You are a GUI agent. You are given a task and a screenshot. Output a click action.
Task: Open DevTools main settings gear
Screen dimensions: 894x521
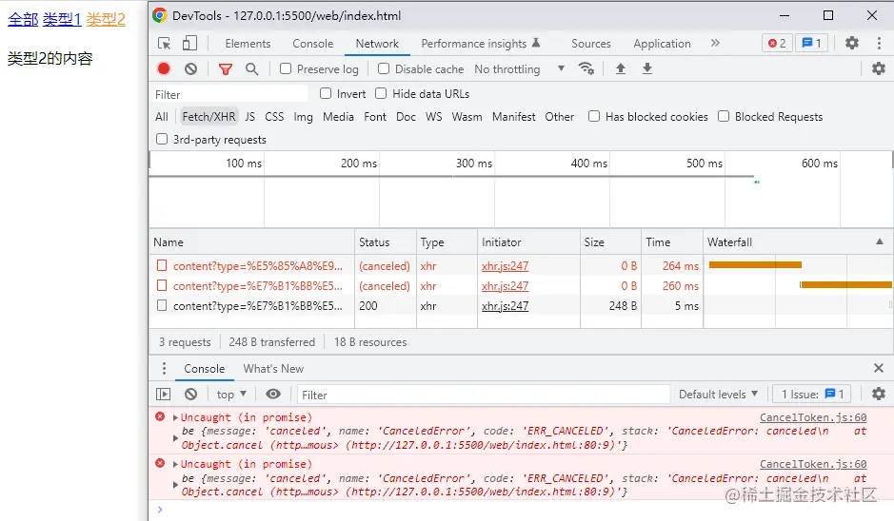[x=852, y=43]
